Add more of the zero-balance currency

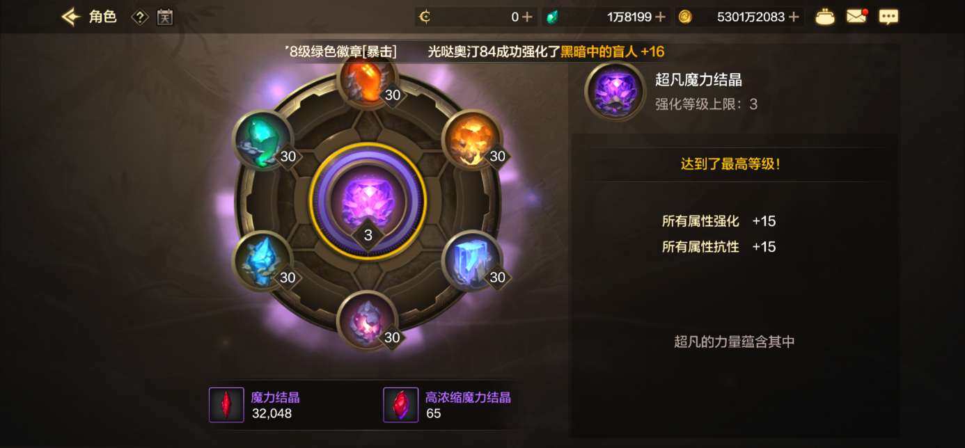(527, 17)
